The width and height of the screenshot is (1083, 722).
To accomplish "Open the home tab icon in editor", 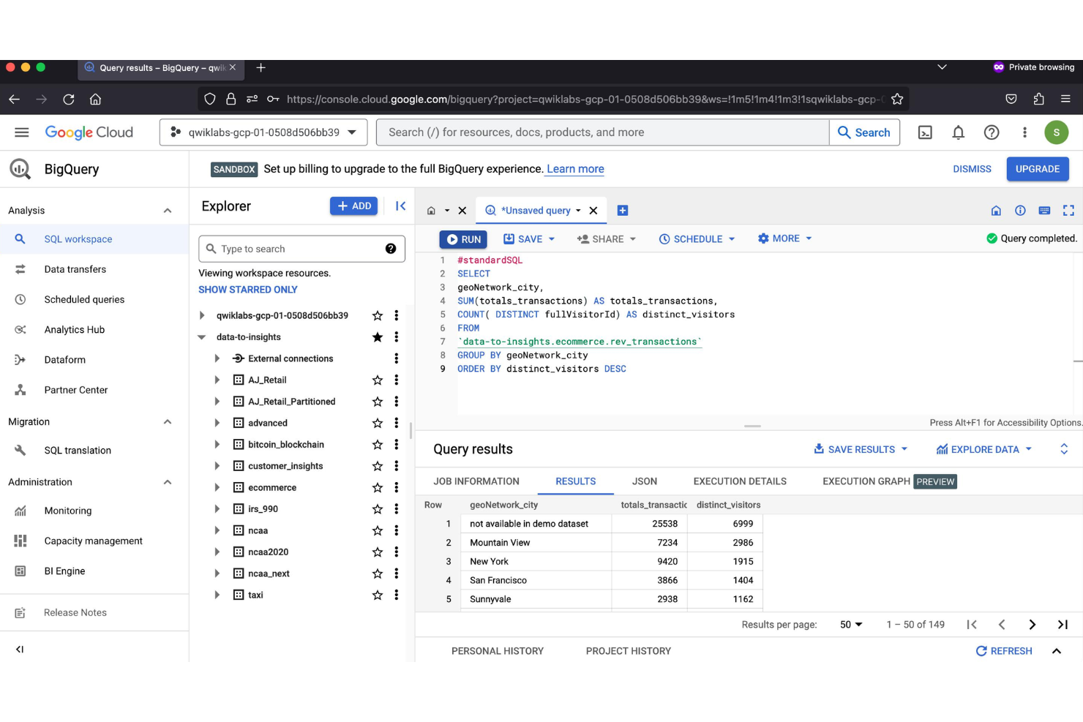I will 431,211.
